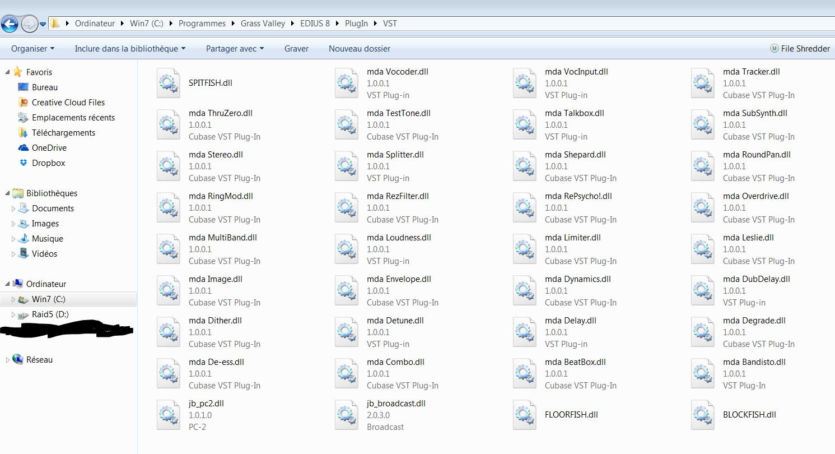Select the mda RingMod.dll file icon

168,207
